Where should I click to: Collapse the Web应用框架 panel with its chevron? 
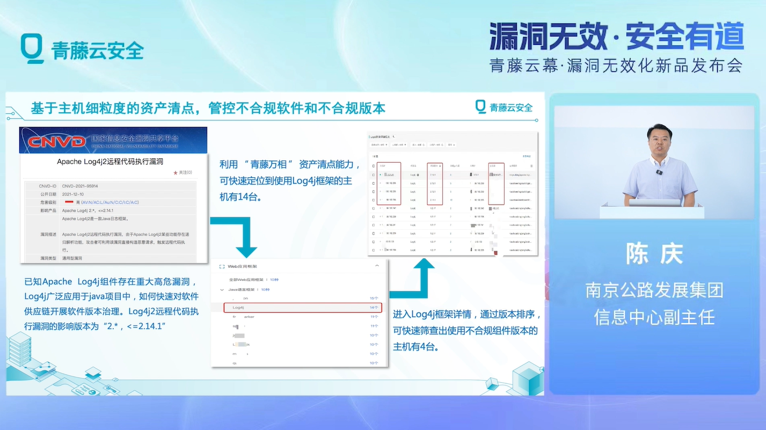point(377,266)
